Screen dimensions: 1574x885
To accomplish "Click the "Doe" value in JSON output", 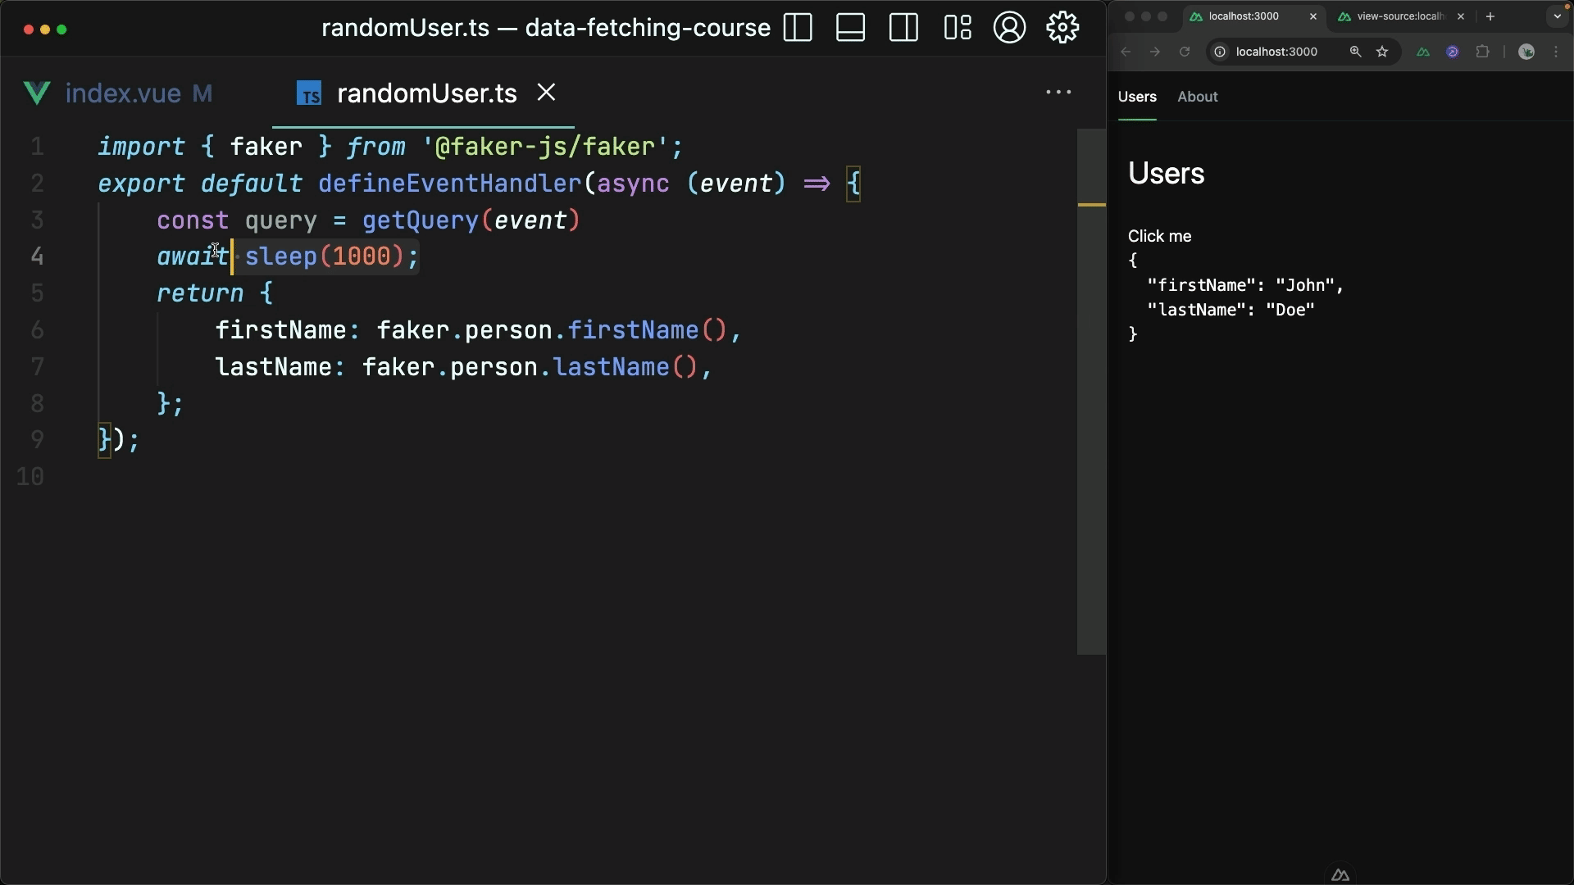I will (x=1290, y=310).
